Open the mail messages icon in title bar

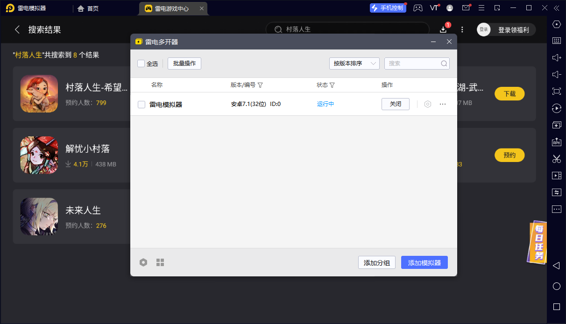tap(466, 8)
